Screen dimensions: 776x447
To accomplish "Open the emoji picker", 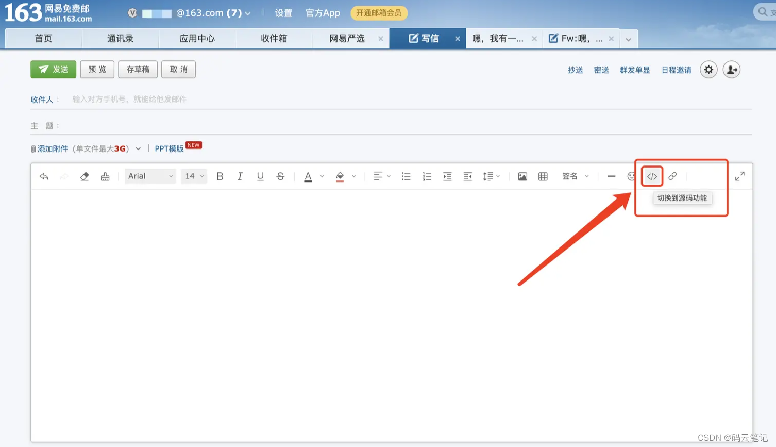I will coord(631,176).
